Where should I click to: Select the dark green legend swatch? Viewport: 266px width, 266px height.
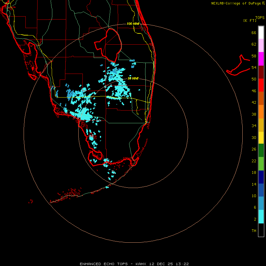click(x=261, y=150)
